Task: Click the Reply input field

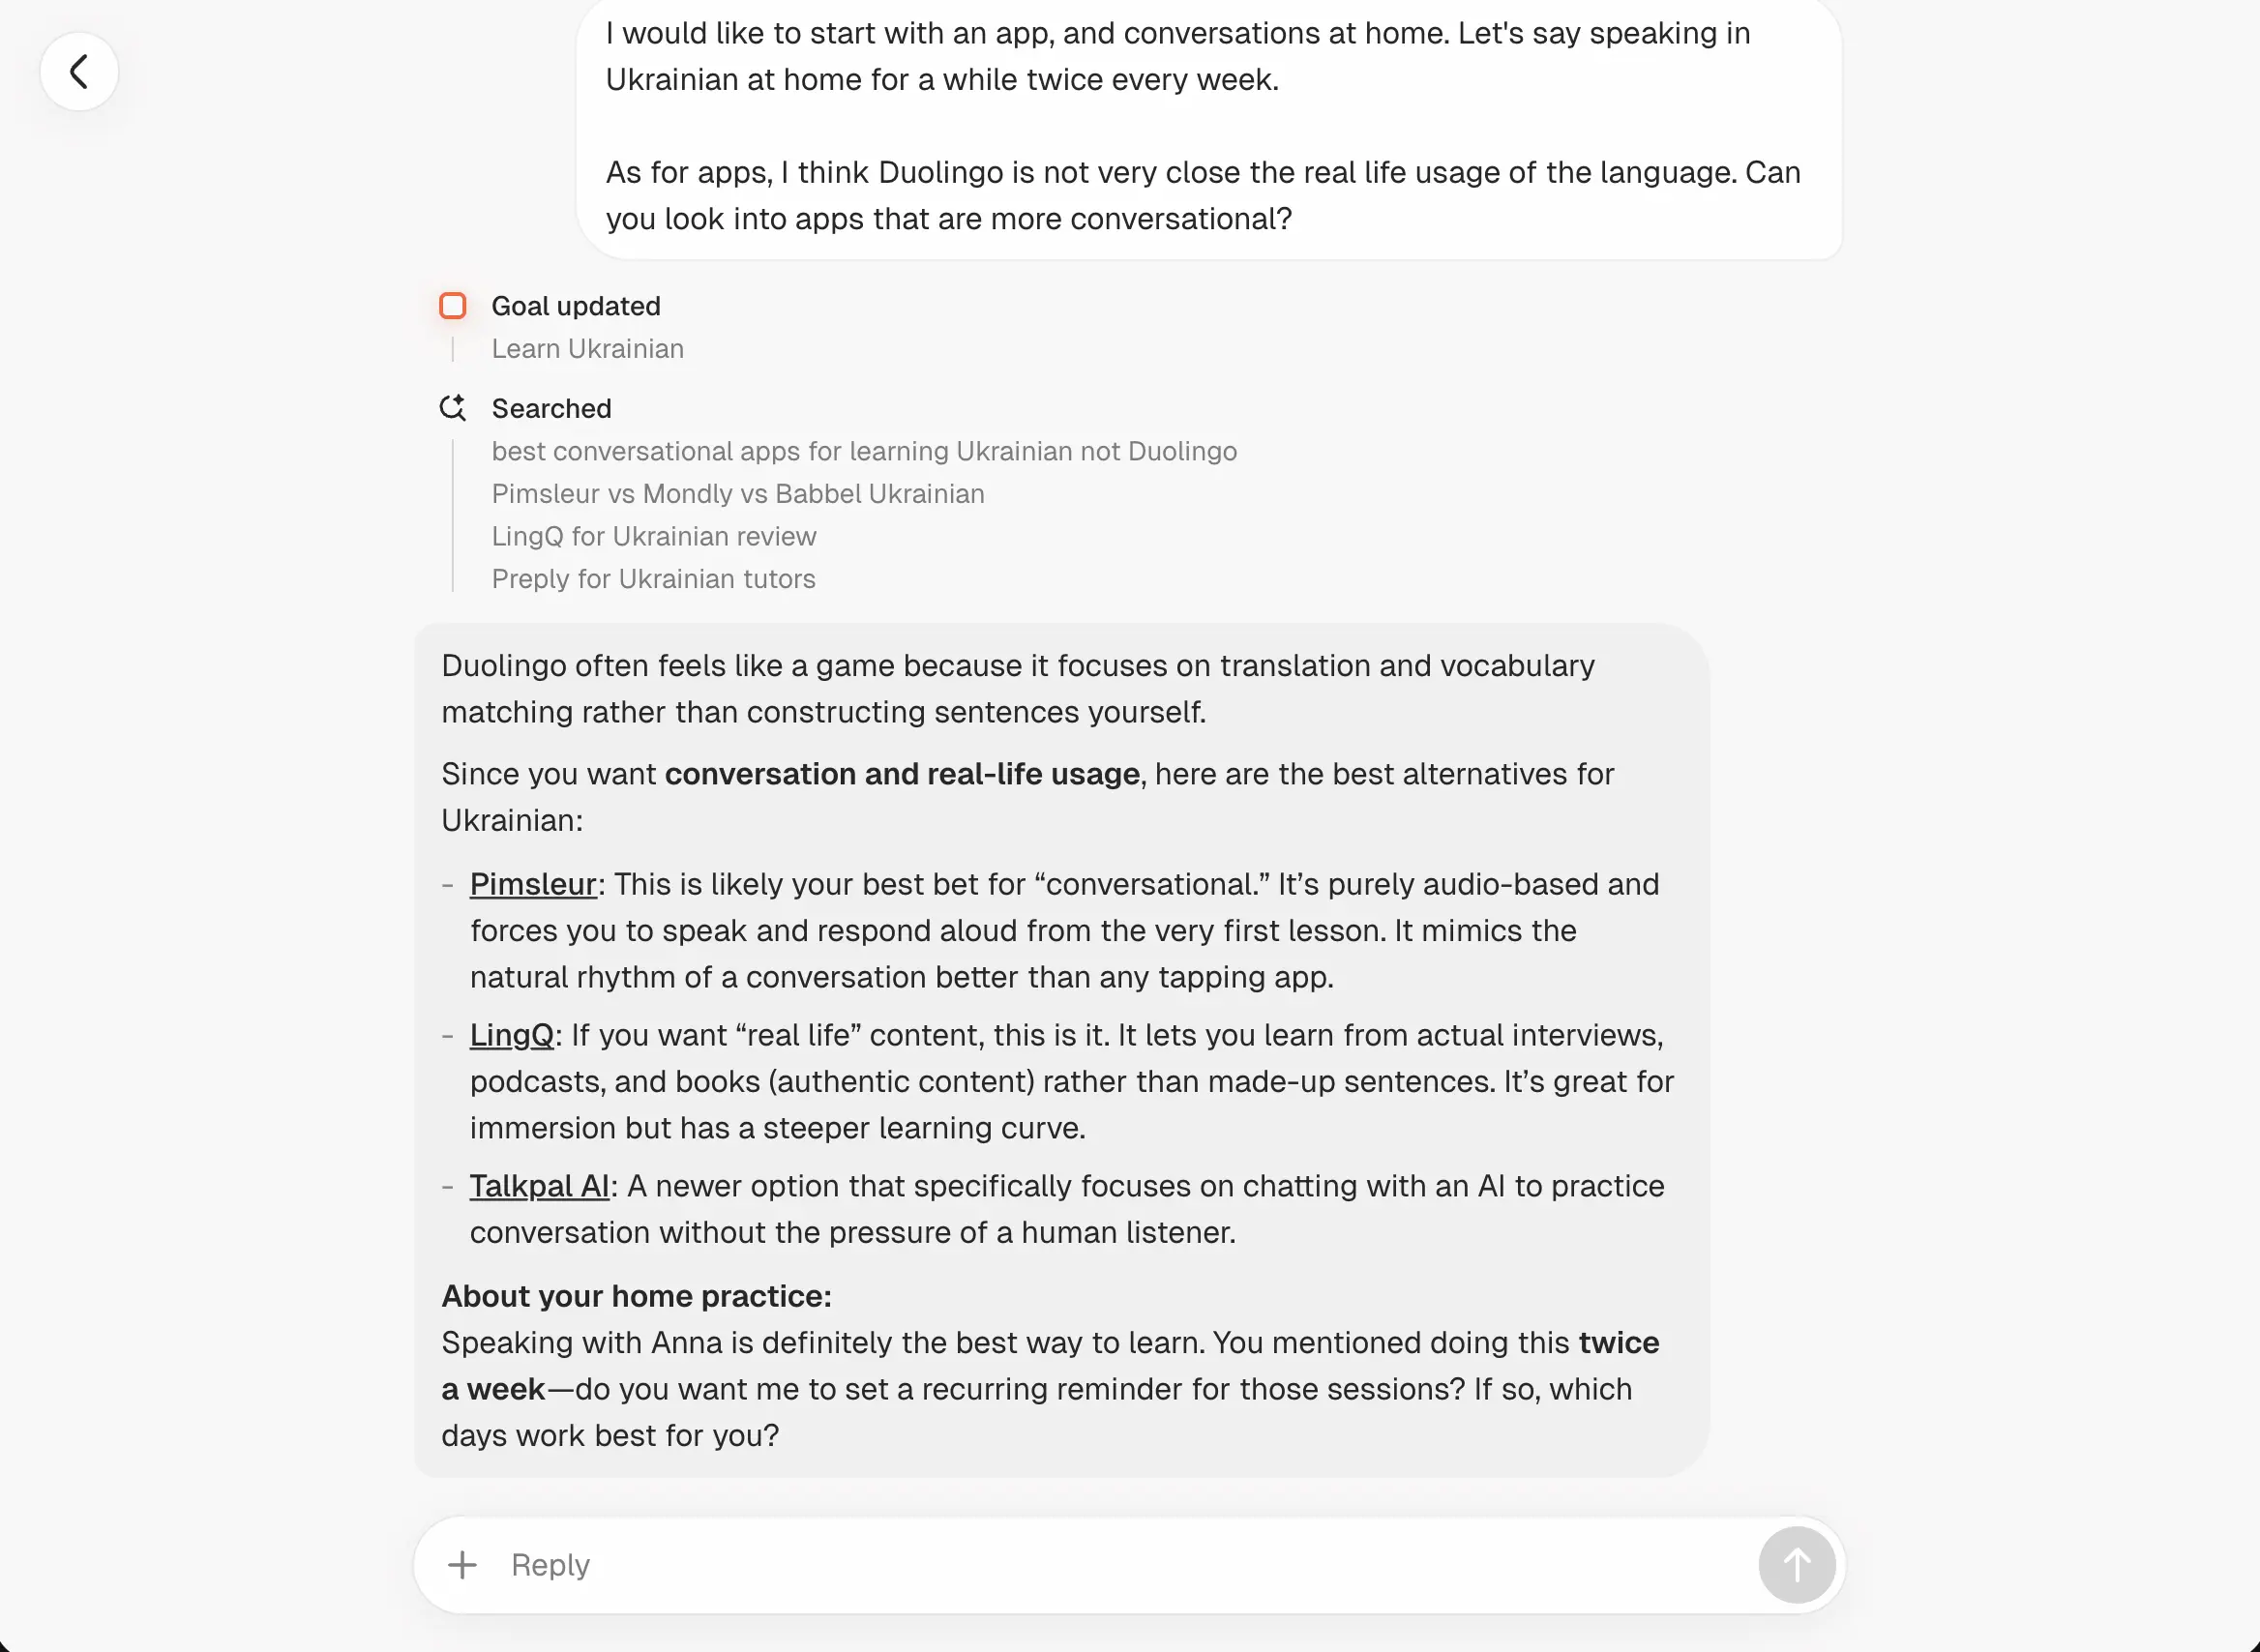Action: pos(900,1564)
